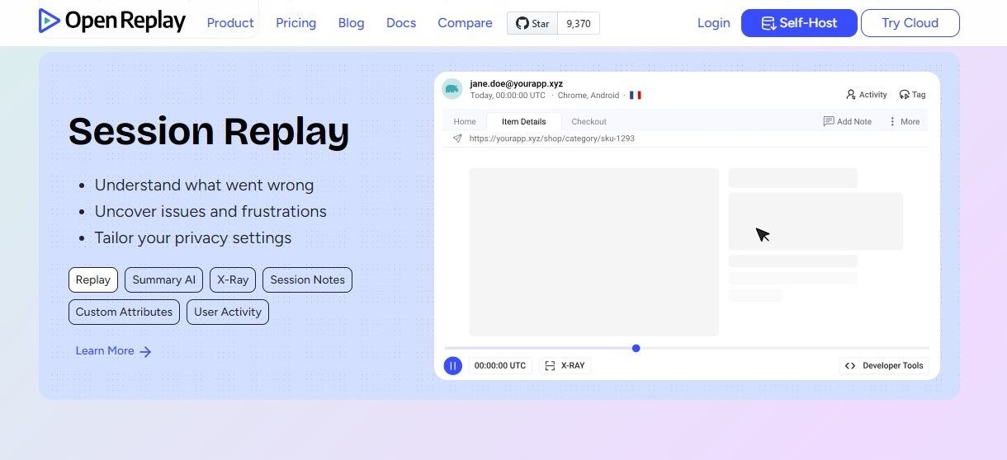
Task: Click Add Note in the player
Action: point(847,121)
